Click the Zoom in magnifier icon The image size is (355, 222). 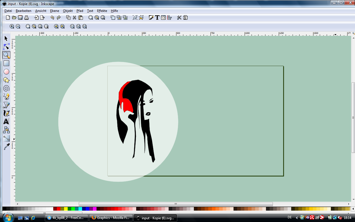(12, 26)
